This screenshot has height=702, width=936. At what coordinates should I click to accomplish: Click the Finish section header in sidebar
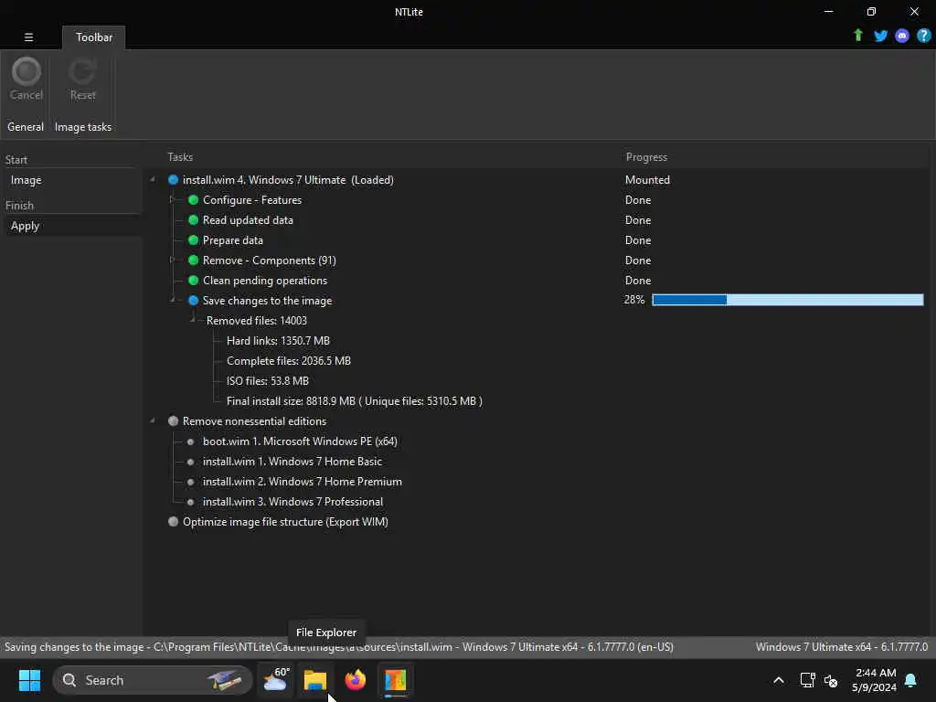coord(20,206)
